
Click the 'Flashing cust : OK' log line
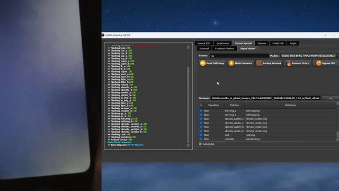tap(119, 134)
